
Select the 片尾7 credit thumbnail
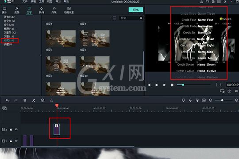pos(61,64)
